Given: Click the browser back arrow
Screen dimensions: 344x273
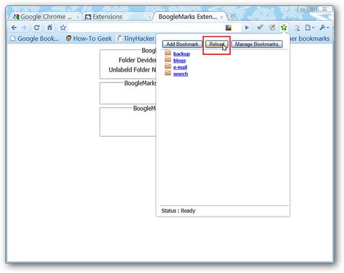Looking at the screenshot, I should coord(14,27).
